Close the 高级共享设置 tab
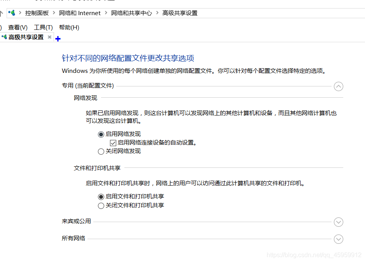This screenshot has width=365, height=262. click(49, 37)
